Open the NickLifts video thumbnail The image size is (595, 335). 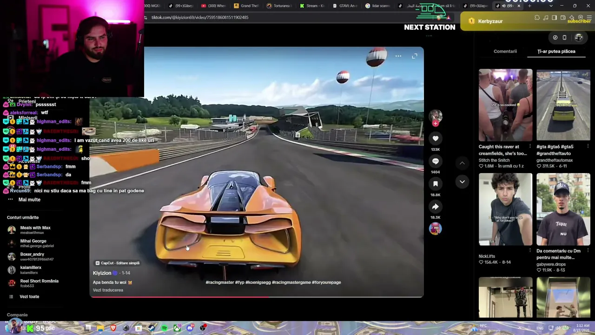click(506, 209)
